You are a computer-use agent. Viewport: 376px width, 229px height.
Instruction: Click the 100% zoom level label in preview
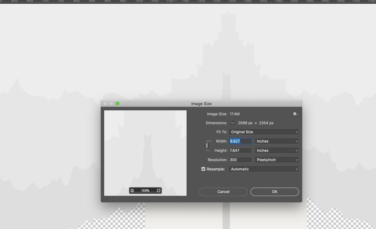pyautogui.click(x=145, y=191)
